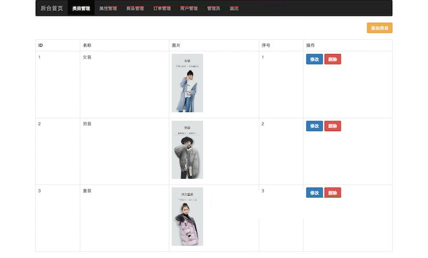This screenshot has height=258, width=428.
Task: Click the 序号 column header
Action: pos(266,45)
